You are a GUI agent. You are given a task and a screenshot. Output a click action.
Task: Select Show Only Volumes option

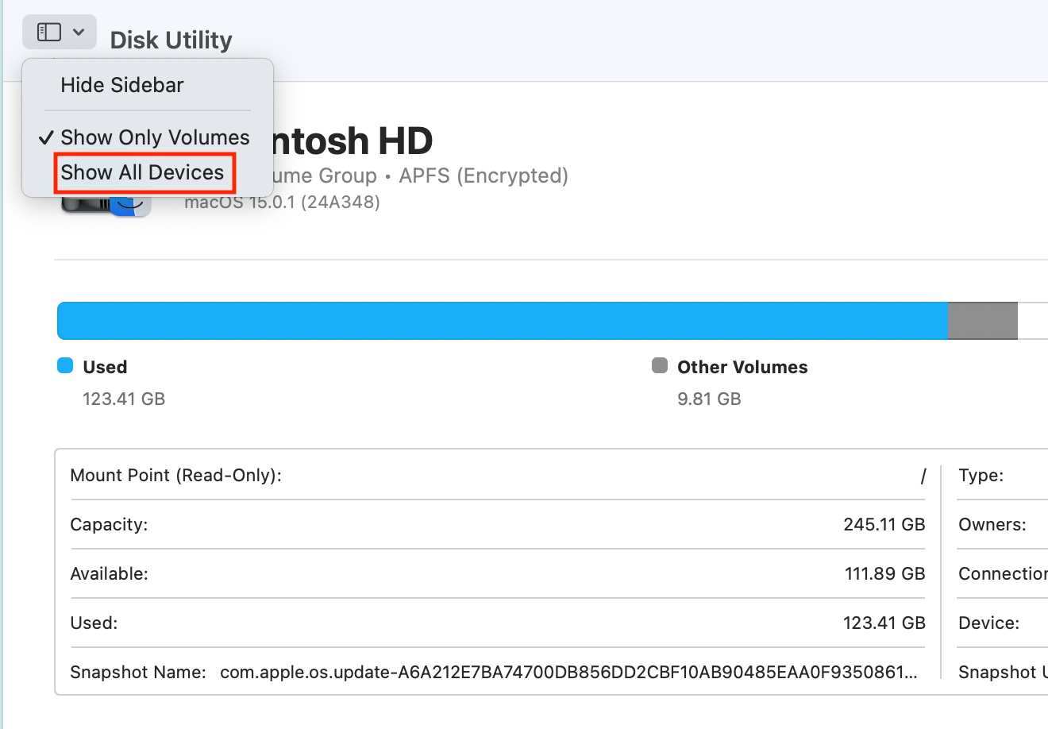click(155, 137)
